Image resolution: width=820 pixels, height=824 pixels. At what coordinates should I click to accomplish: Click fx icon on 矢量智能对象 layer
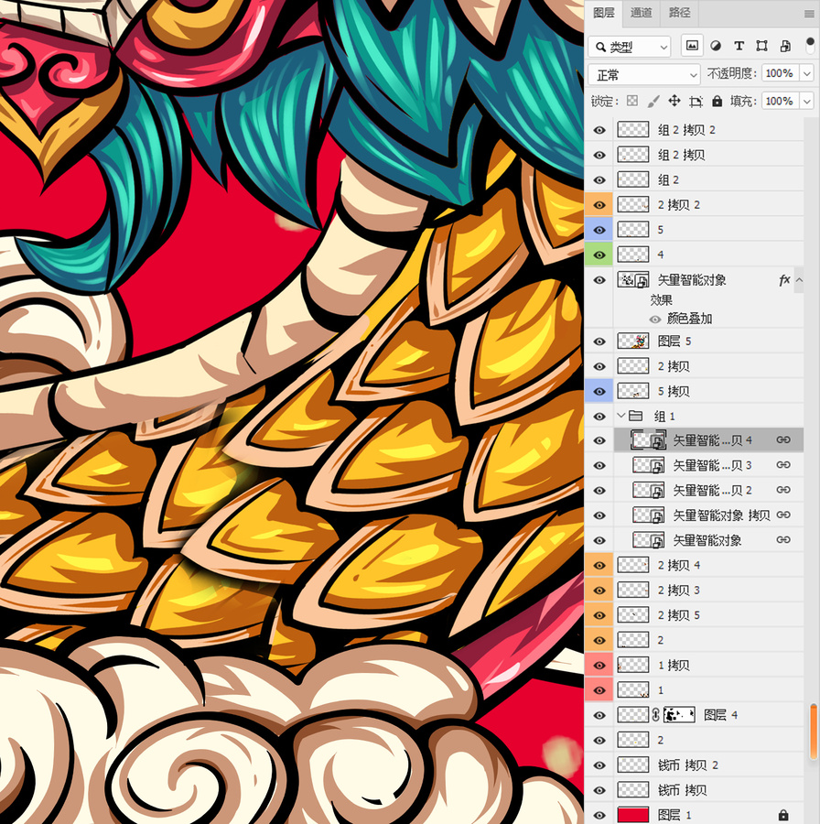tap(784, 280)
